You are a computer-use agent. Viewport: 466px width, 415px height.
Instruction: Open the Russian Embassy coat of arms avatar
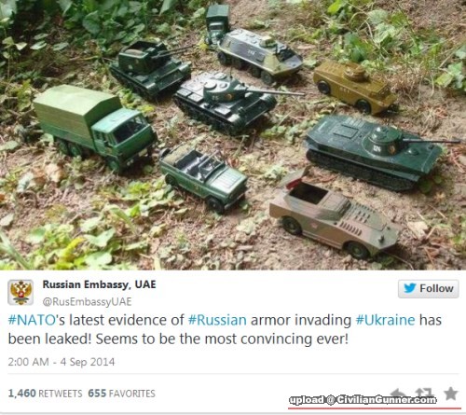(x=21, y=292)
